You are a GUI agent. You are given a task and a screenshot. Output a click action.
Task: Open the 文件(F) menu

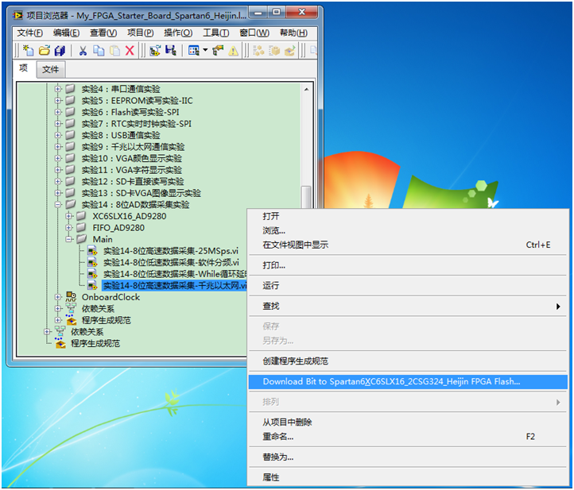29,33
